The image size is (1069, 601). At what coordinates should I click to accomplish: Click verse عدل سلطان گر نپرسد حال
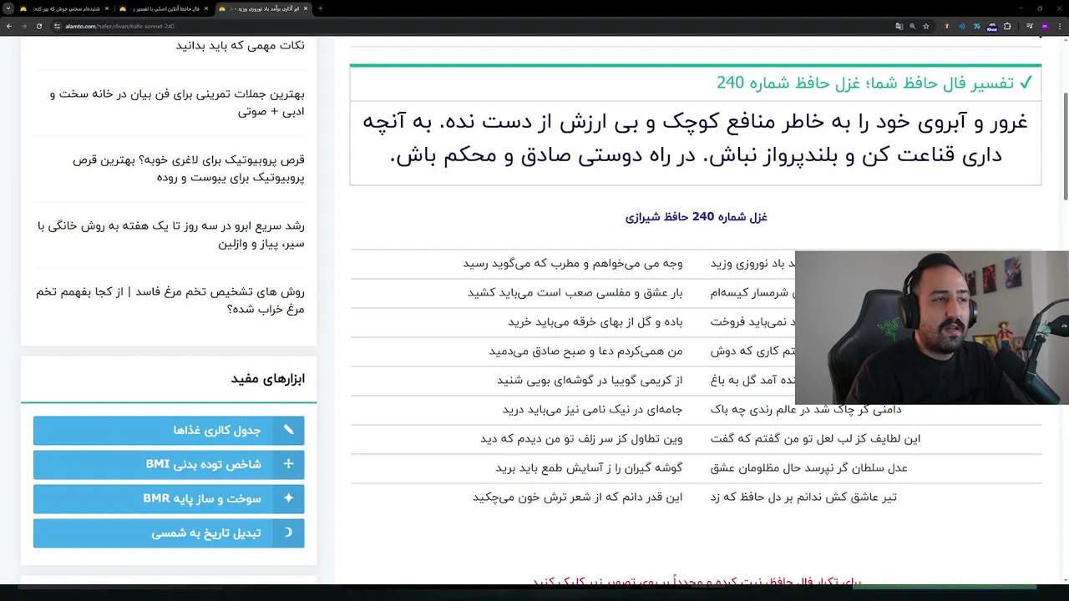[x=808, y=468]
